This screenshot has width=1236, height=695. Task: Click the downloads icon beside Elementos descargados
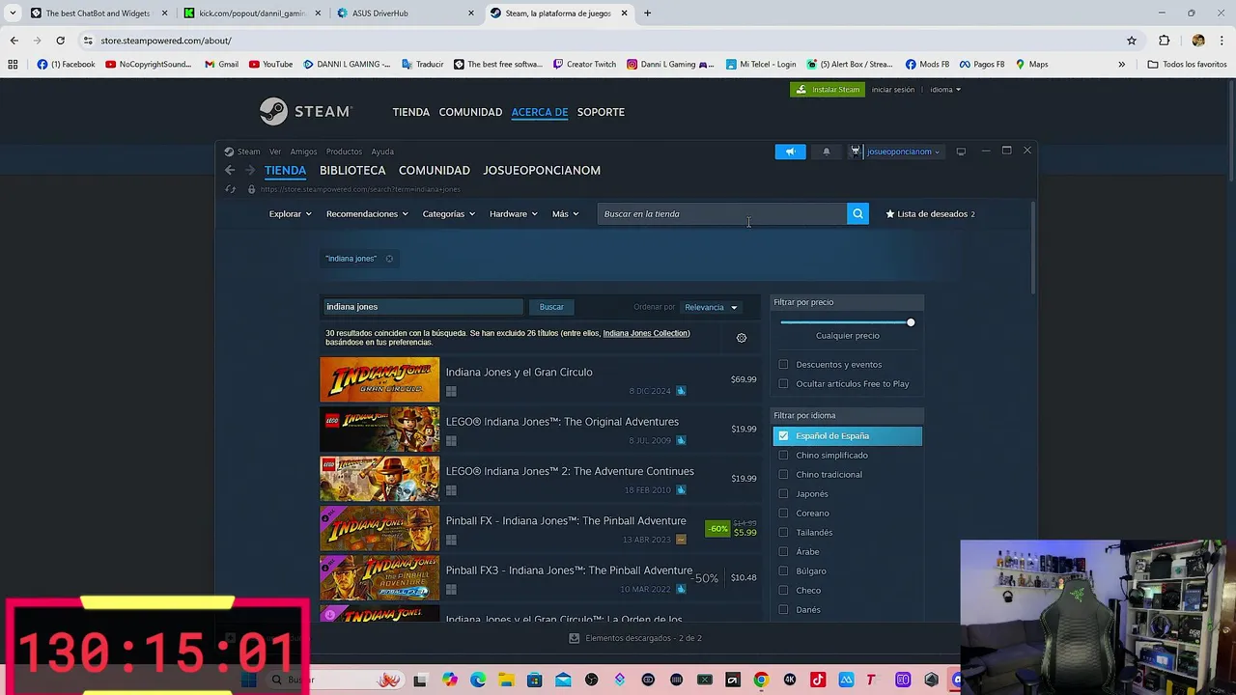click(574, 638)
